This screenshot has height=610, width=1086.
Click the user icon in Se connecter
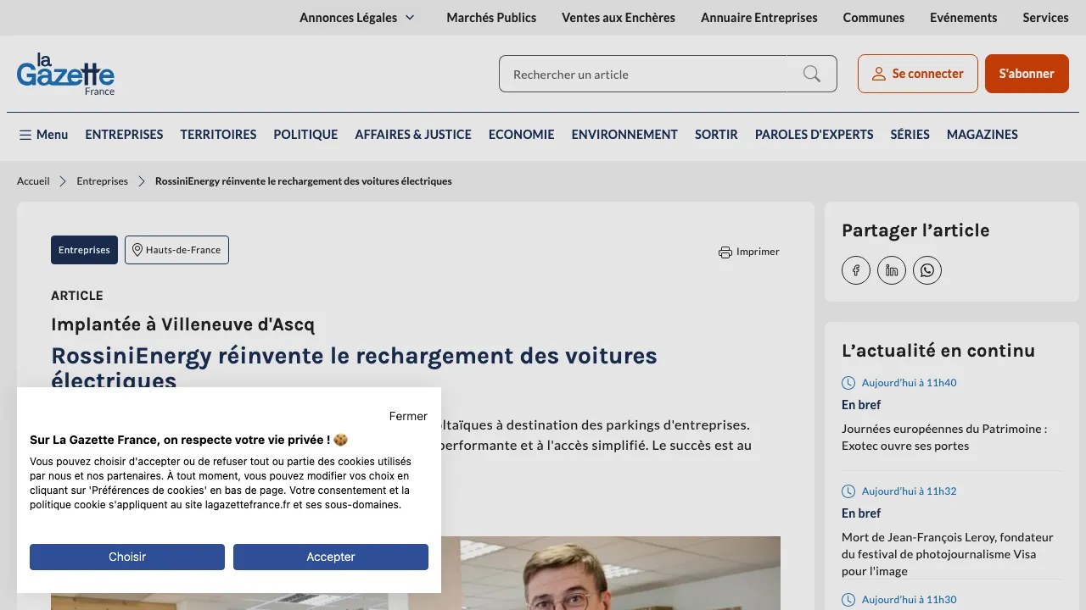(879, 74)
